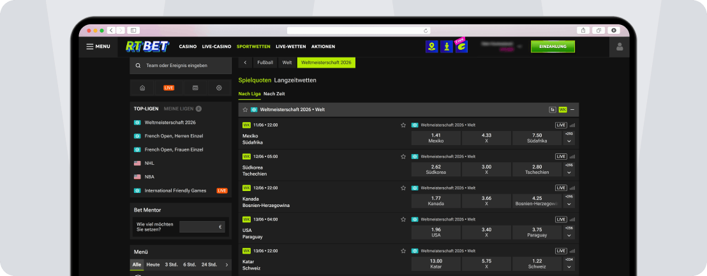Open the sidebar settings gear icon
This screenshot has height=276, width=707.
[219, 88]
